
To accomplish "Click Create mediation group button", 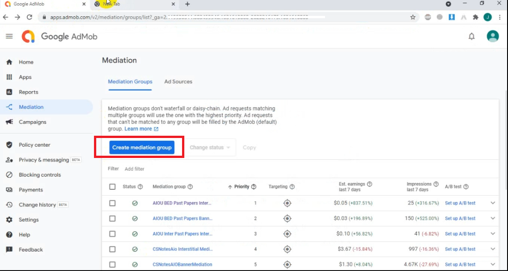I will coord(142,148).
